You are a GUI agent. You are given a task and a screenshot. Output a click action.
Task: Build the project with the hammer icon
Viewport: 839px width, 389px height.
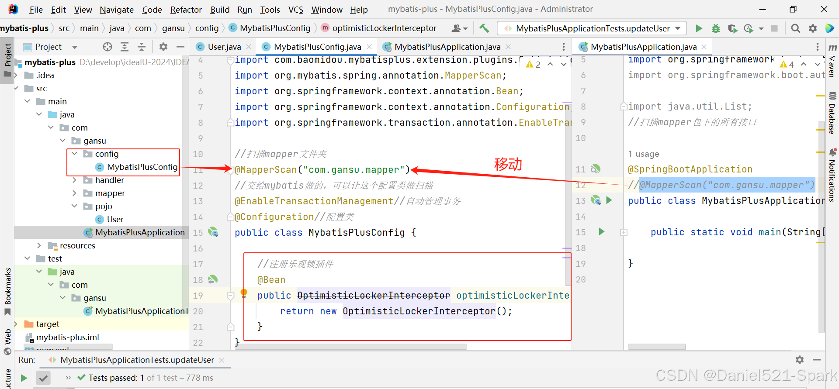pos(484,28)
